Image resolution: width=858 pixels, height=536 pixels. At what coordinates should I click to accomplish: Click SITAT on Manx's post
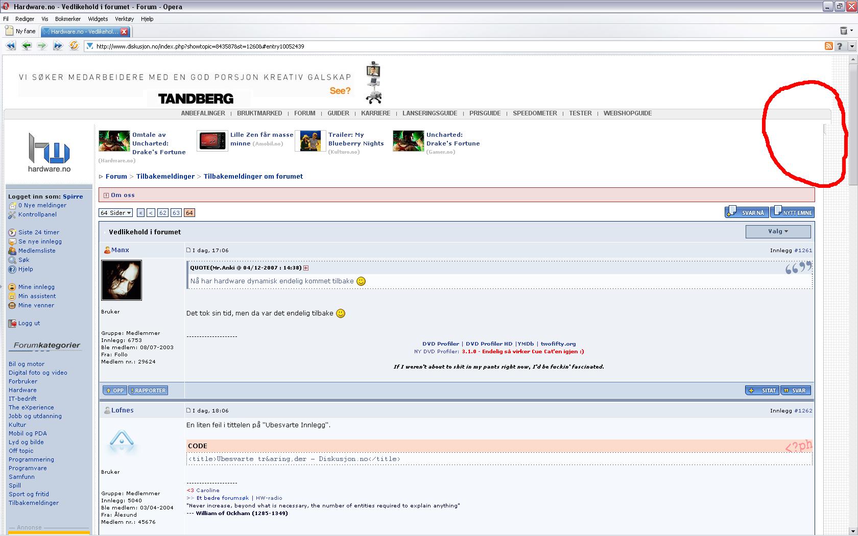(x=761, y=391)
